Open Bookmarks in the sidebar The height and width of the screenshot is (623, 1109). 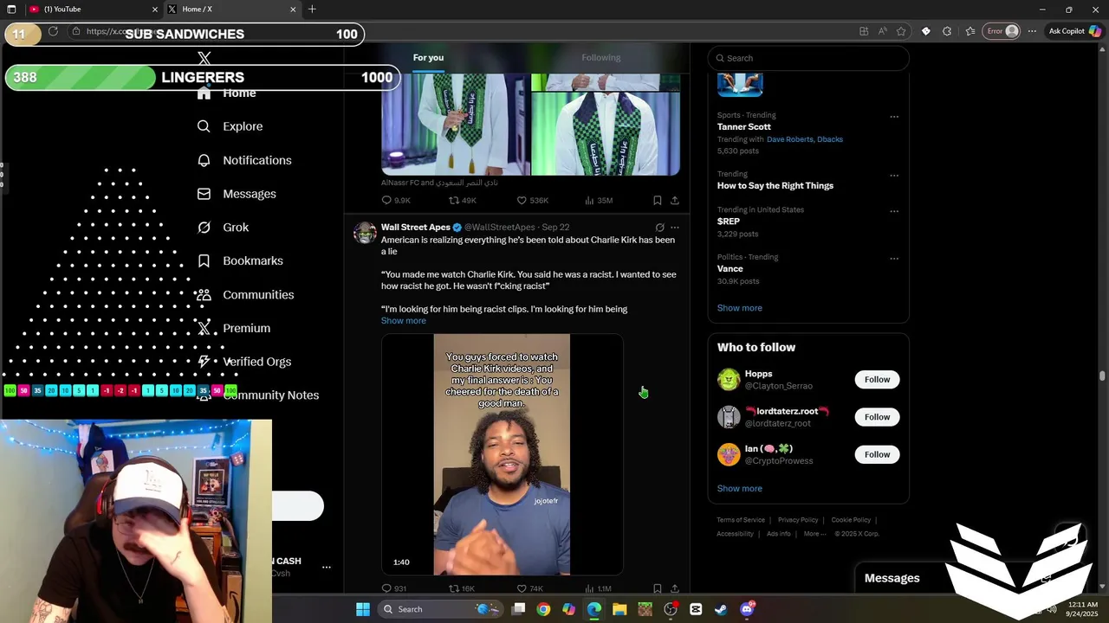pyautogui.click(x=240, y=260)
